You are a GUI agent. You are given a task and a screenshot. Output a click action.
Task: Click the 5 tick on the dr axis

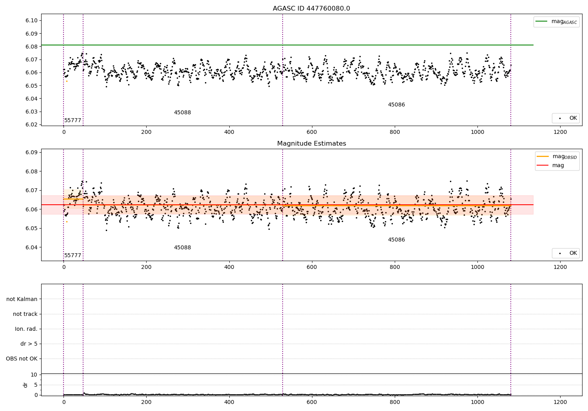36,385
